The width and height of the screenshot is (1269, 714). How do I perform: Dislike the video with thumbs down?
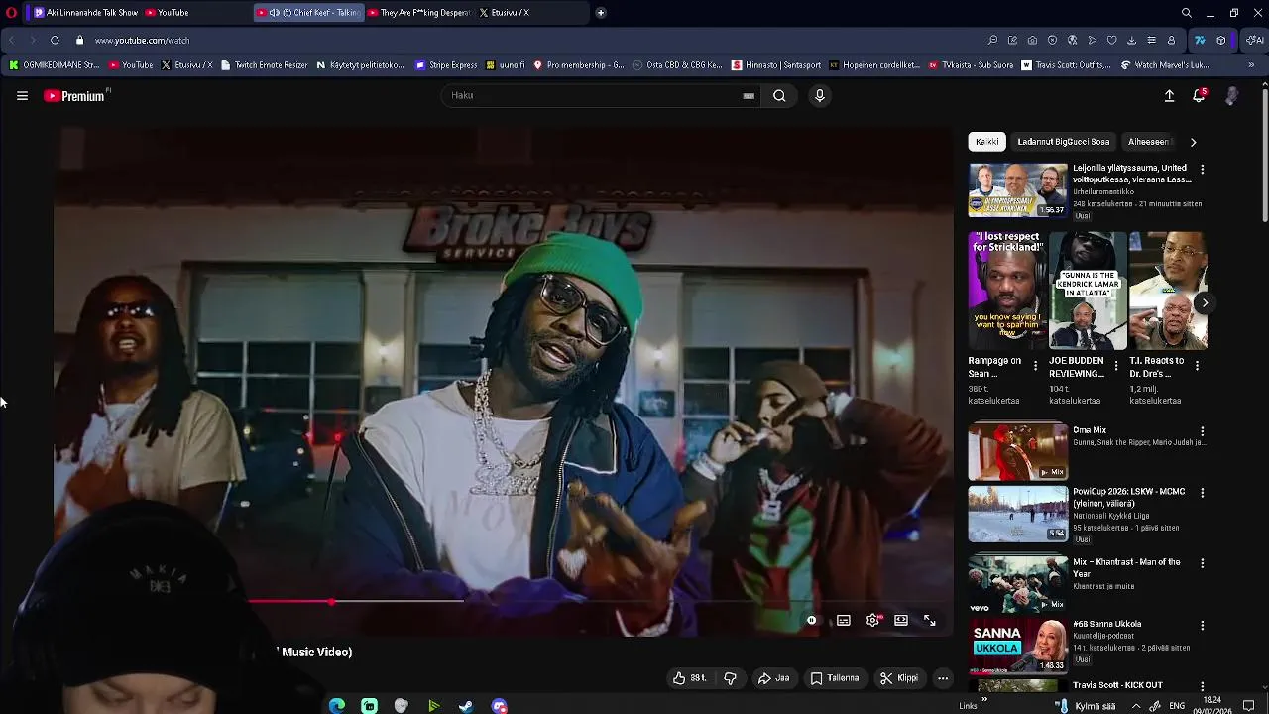(730, 678)
